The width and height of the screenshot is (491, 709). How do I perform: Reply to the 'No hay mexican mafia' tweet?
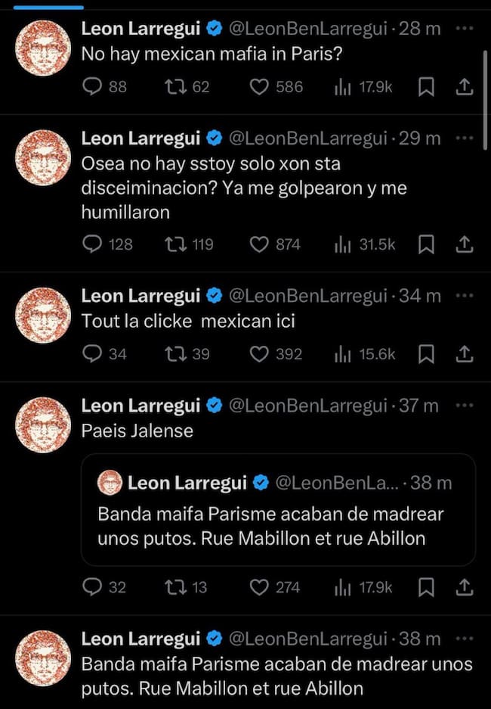(x=92, y=87)
